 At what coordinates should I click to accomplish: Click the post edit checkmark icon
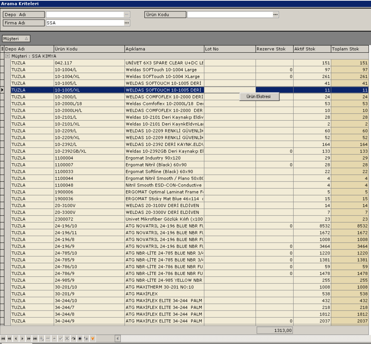tap(61, 339)
